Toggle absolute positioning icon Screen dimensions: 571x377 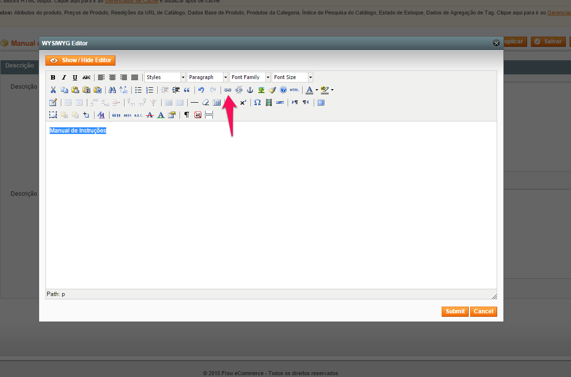tap(86, 115)
